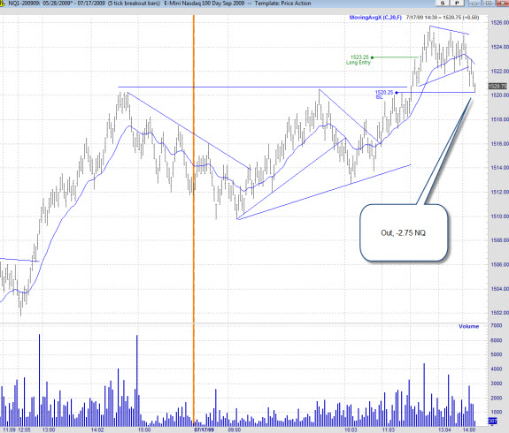Click the current price tag 1520.75
This screenshot has width=509, height=433.
click(497, 87)
